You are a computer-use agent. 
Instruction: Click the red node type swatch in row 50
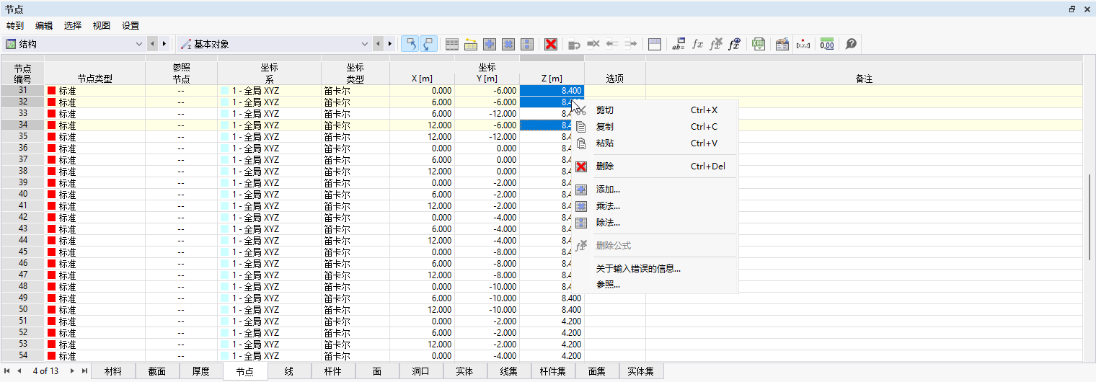(x=52, y=310)
